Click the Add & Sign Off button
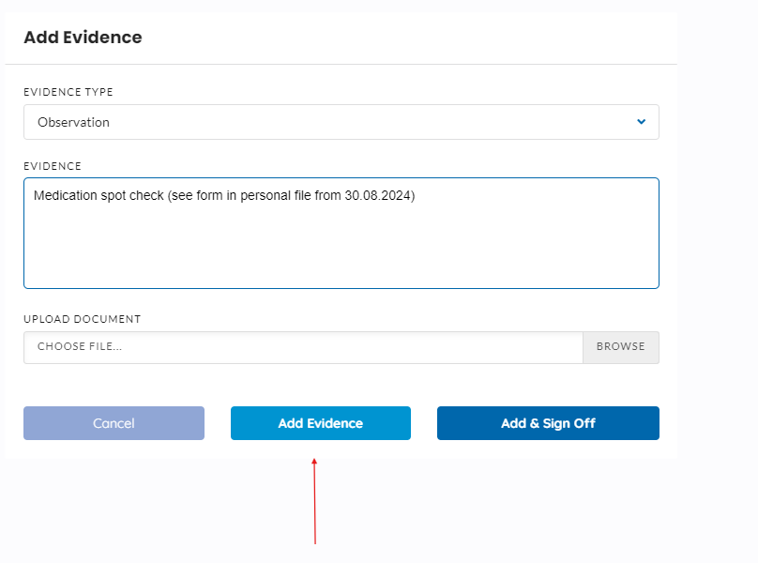Viewport: 758px width, 563px height. 548,423
